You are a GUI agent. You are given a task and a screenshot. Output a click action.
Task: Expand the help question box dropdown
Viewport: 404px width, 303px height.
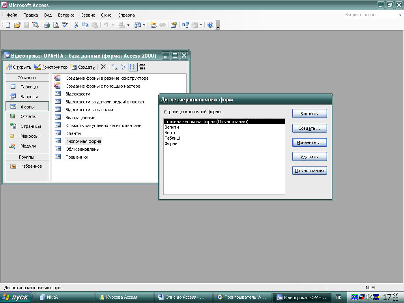400,15
